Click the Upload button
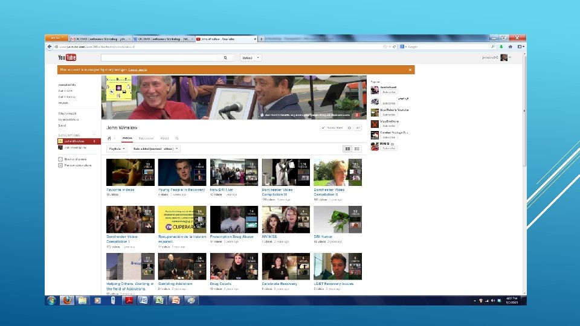The width and height of the screenshot is (580, 326). (248, 58)
